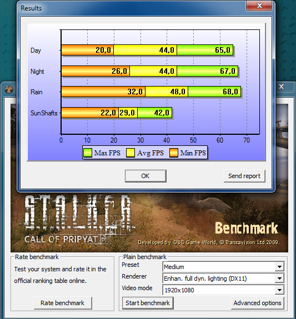This screenshot has height=319, width=296.
Task: Open the Preset dropdown set to Medium
Action: coord(223,266)
